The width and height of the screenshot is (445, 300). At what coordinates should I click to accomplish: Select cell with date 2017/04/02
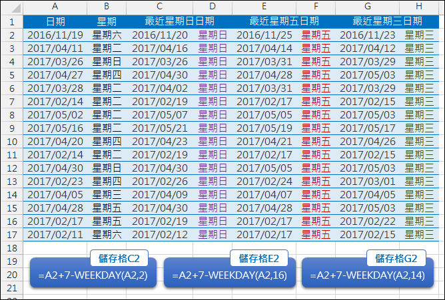(x=160, y=88)
